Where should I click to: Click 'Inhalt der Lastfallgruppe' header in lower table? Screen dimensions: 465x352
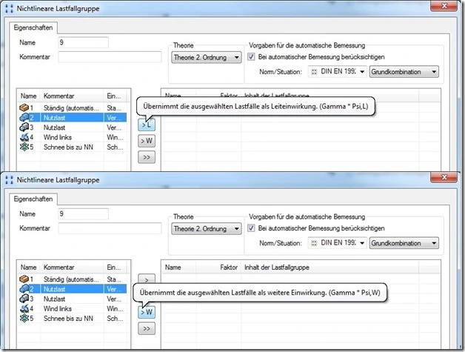point(329,267)
